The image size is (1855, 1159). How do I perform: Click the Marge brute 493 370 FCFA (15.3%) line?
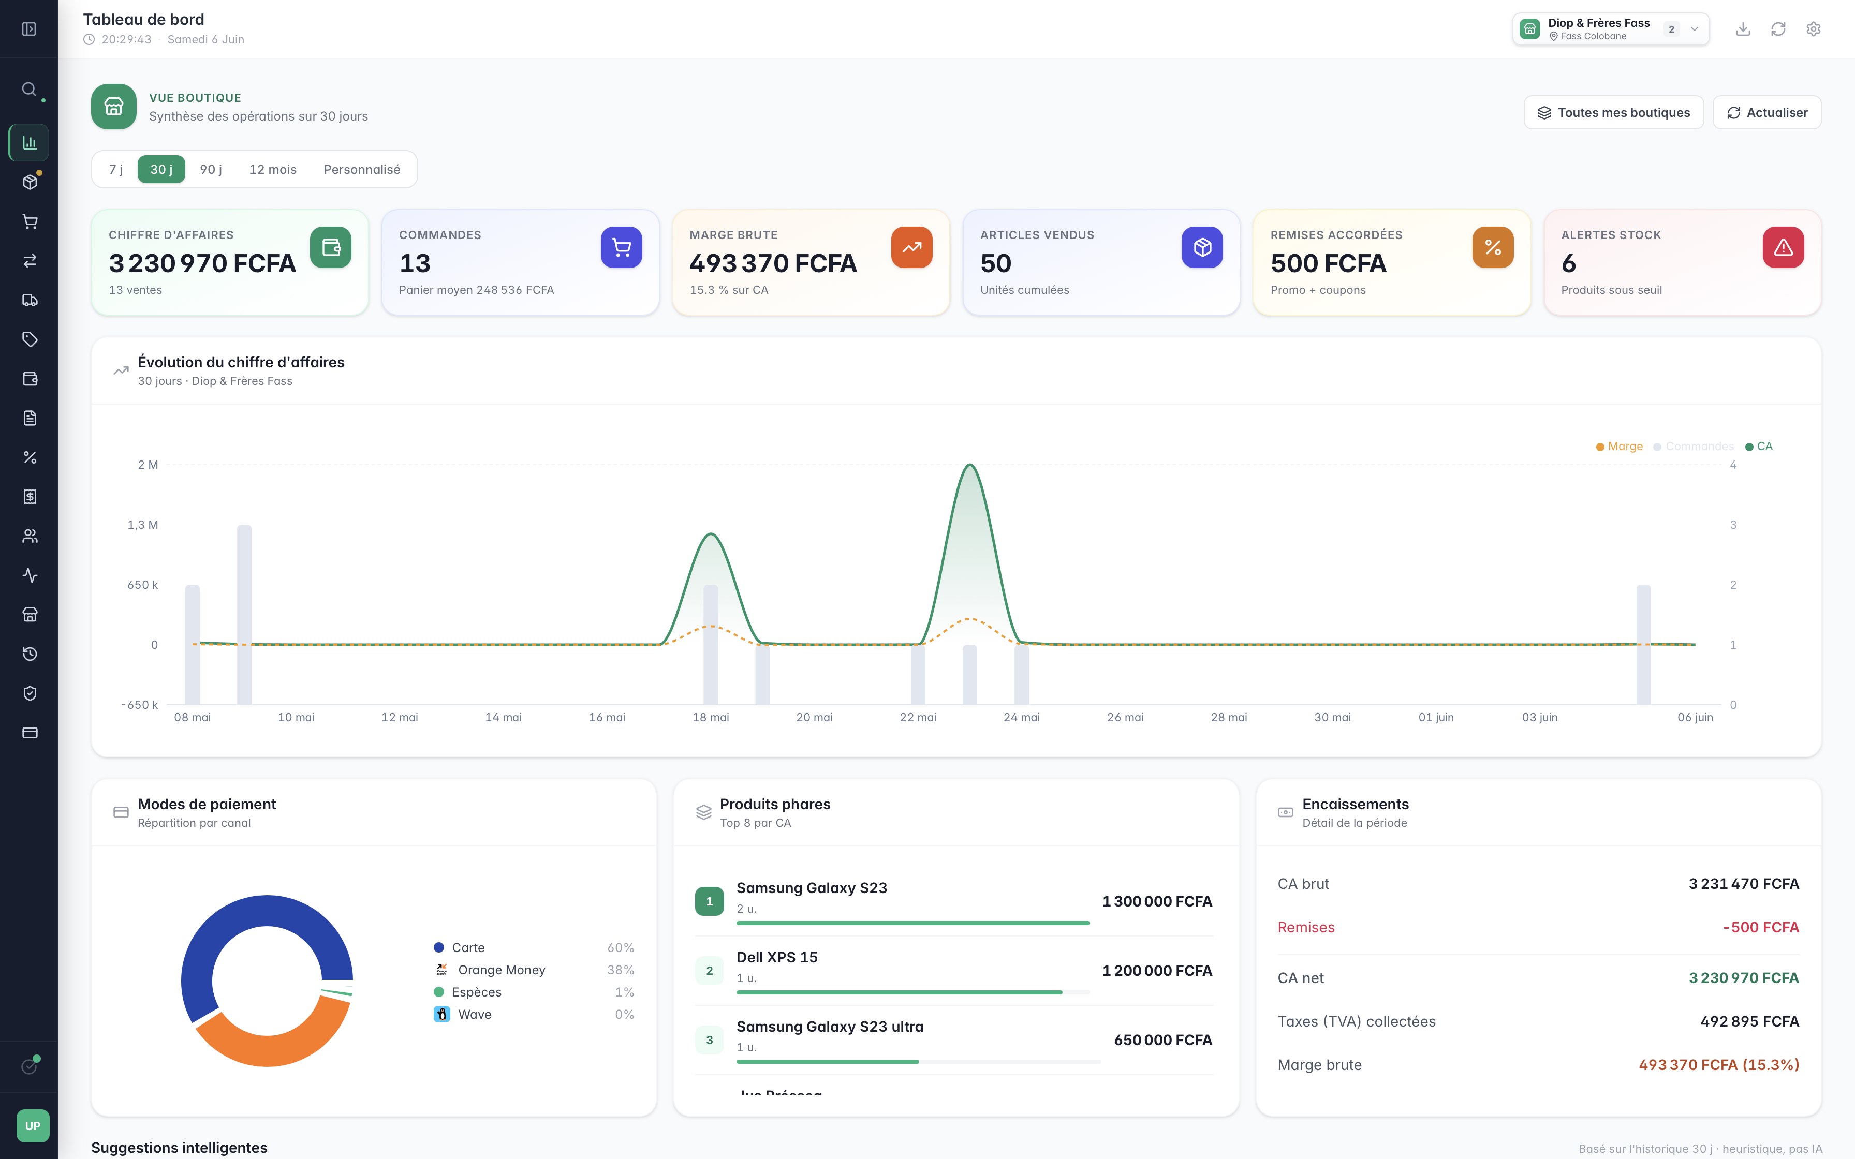point(1538,1065)
